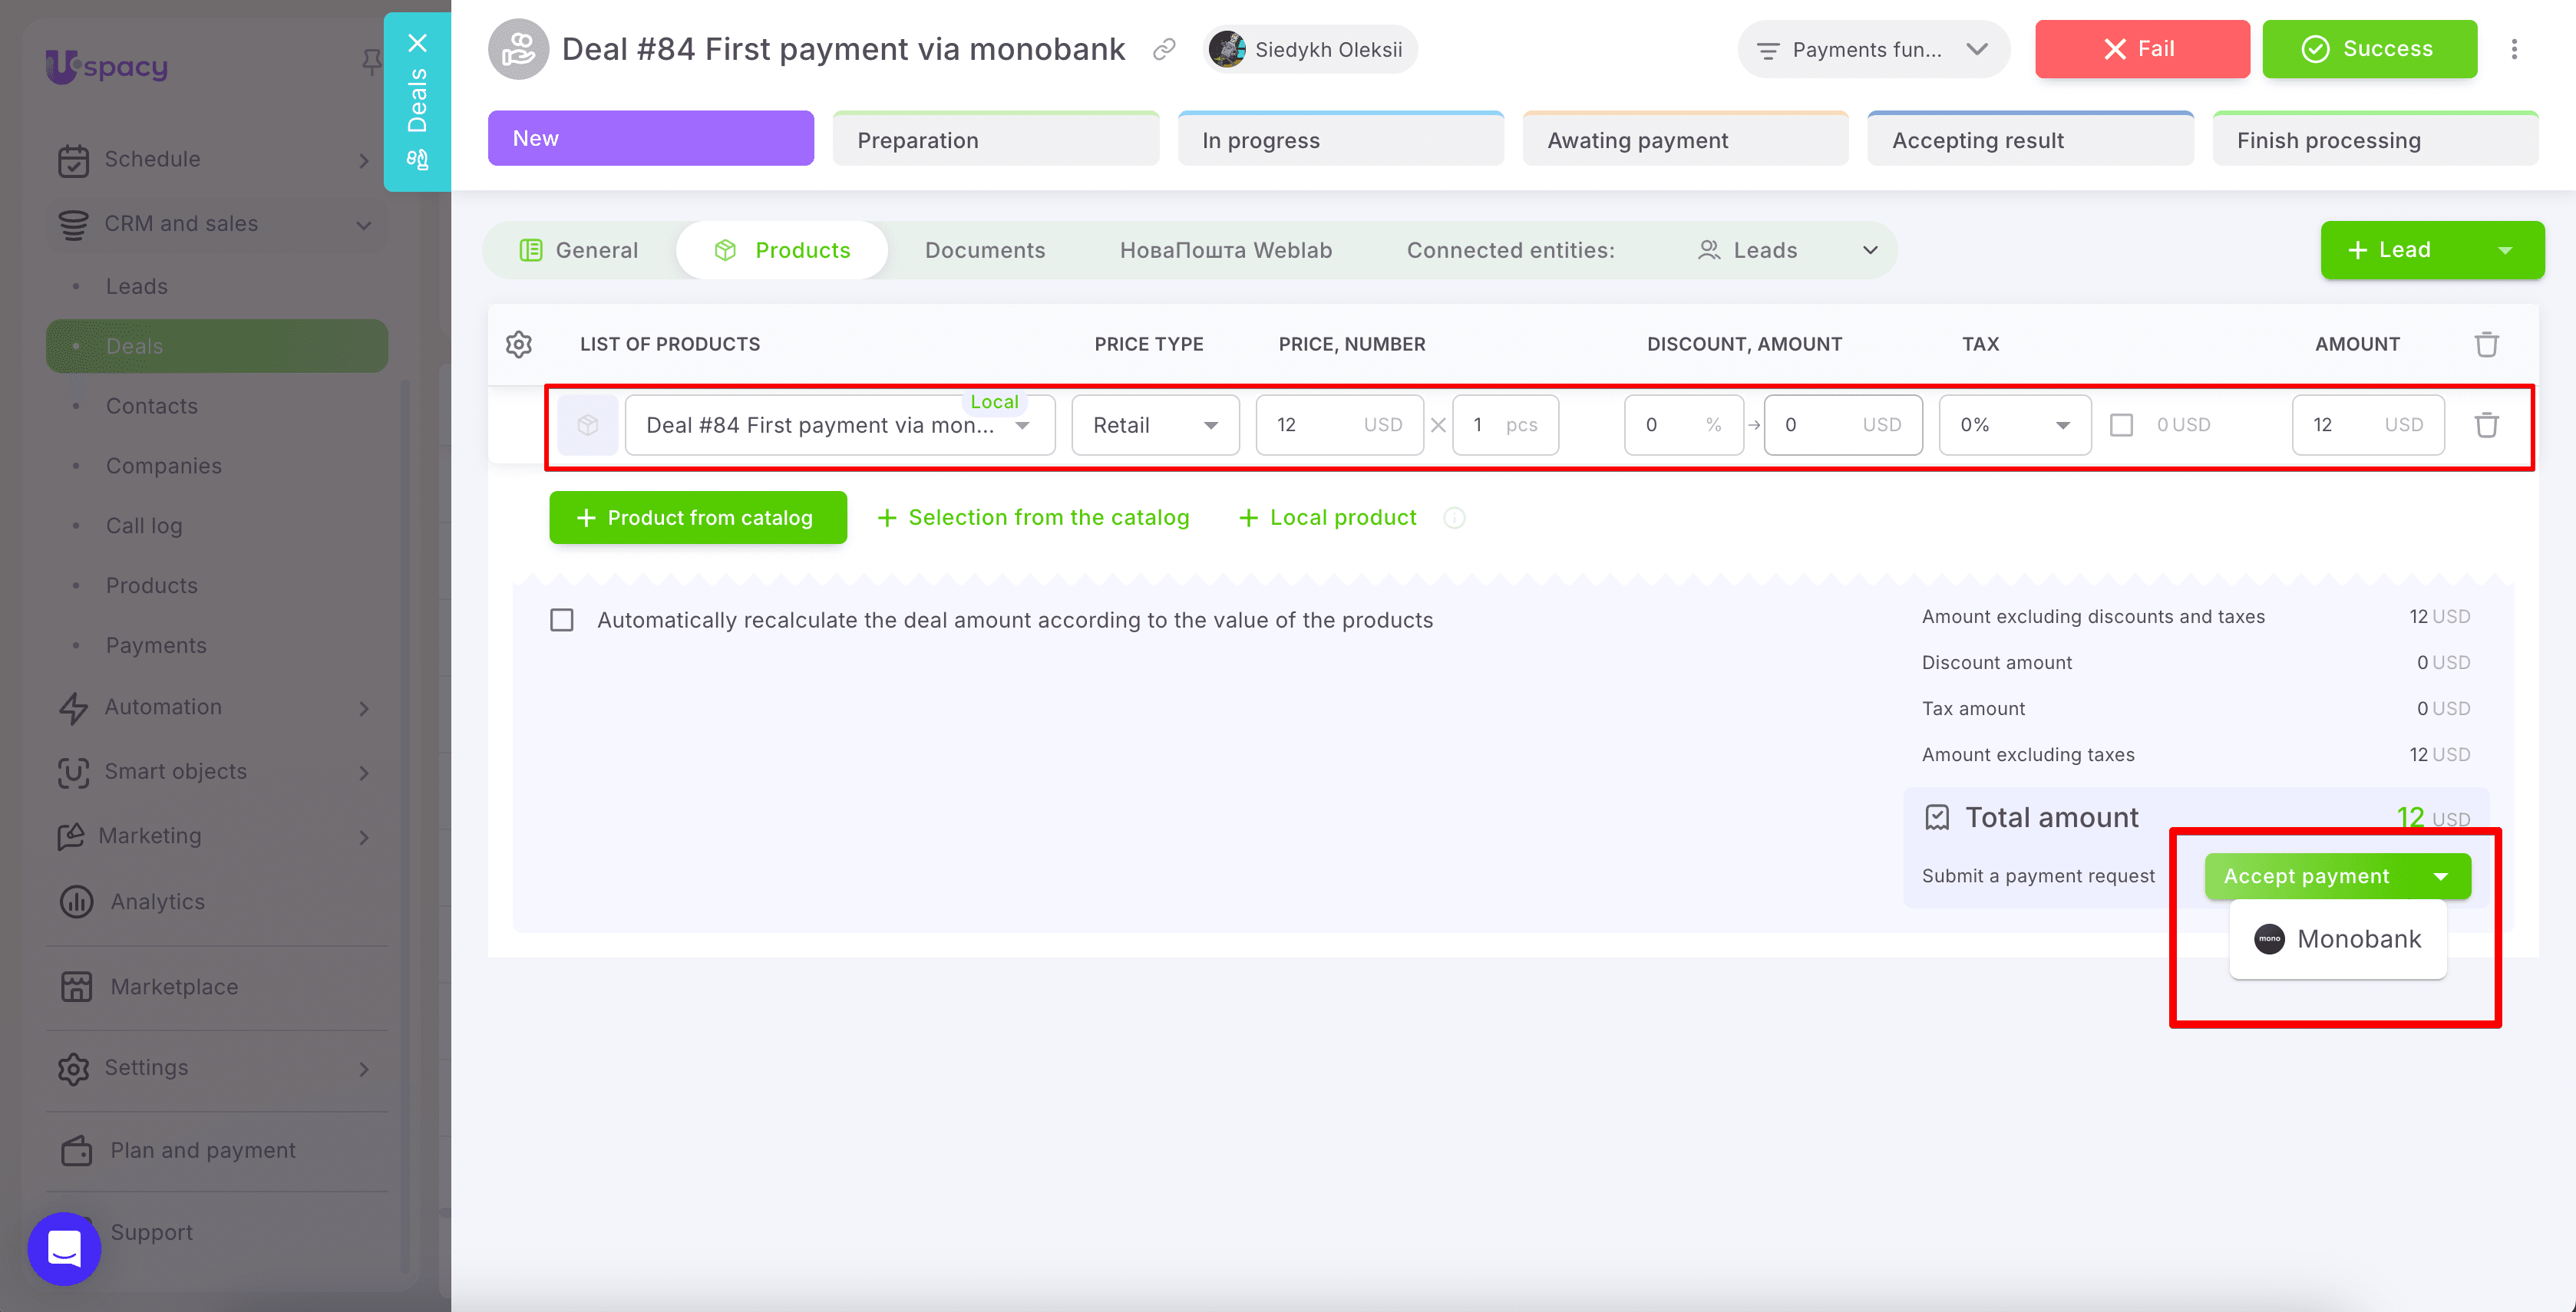Go to Leads in the sidebar
2576x1312 pixels.
tap(137, 285)
